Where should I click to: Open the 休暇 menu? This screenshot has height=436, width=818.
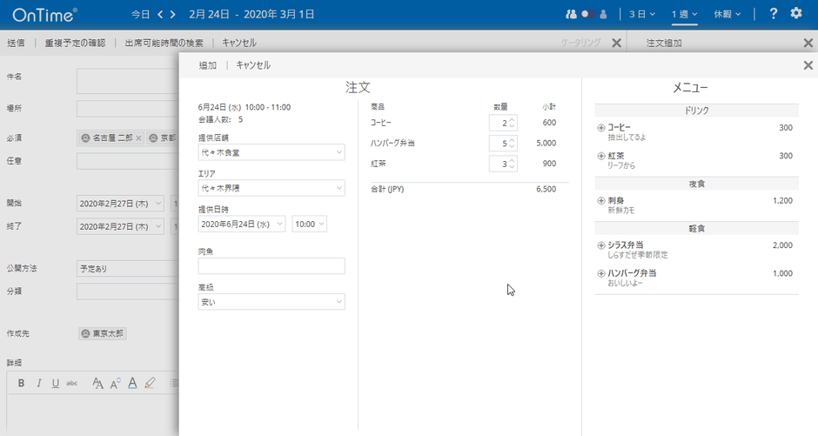(727, 15)
